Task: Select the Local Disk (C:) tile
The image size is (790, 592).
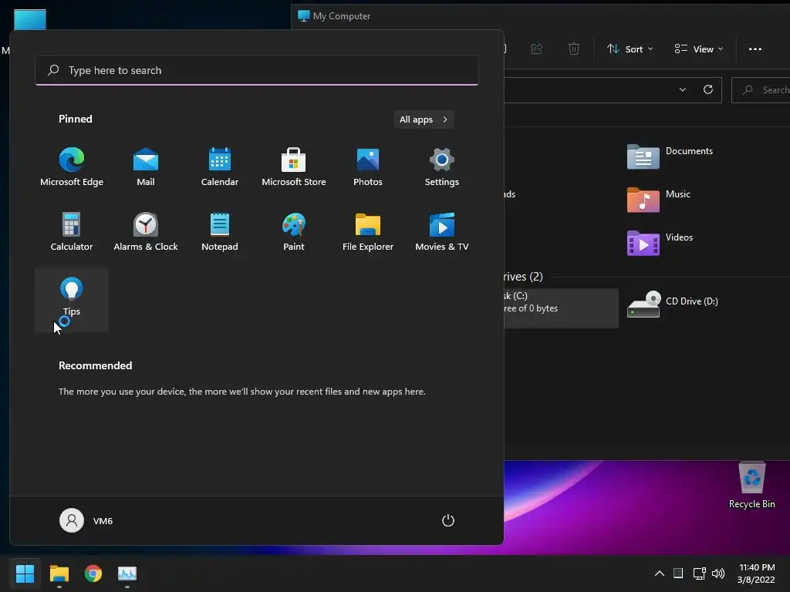Action: (562, 308)
